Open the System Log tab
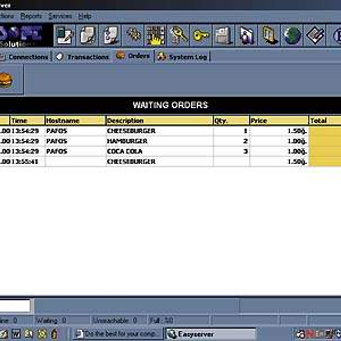The height and width of the screenshot is (341, 341). click(x=183, y=57)
